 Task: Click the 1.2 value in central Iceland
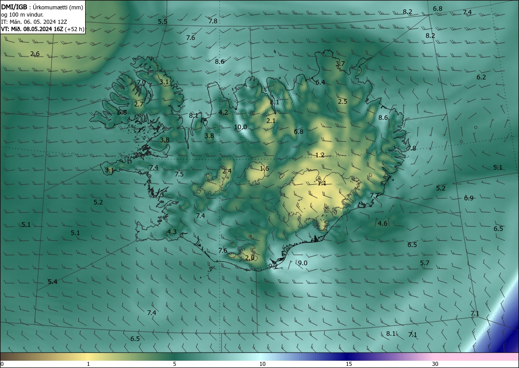(320, 155)
